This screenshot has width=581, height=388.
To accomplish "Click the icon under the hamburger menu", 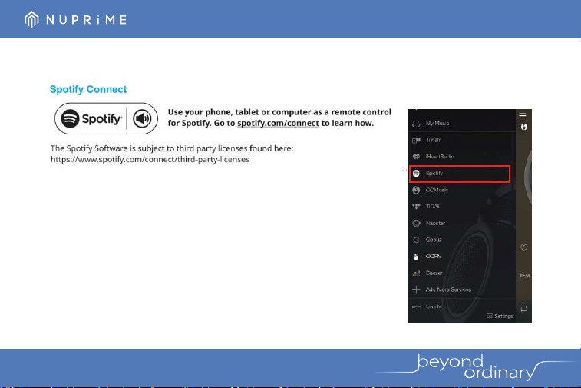I will [x=524, y=127].
